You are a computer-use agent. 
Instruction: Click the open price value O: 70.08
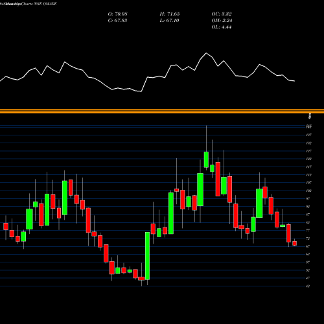117,14
